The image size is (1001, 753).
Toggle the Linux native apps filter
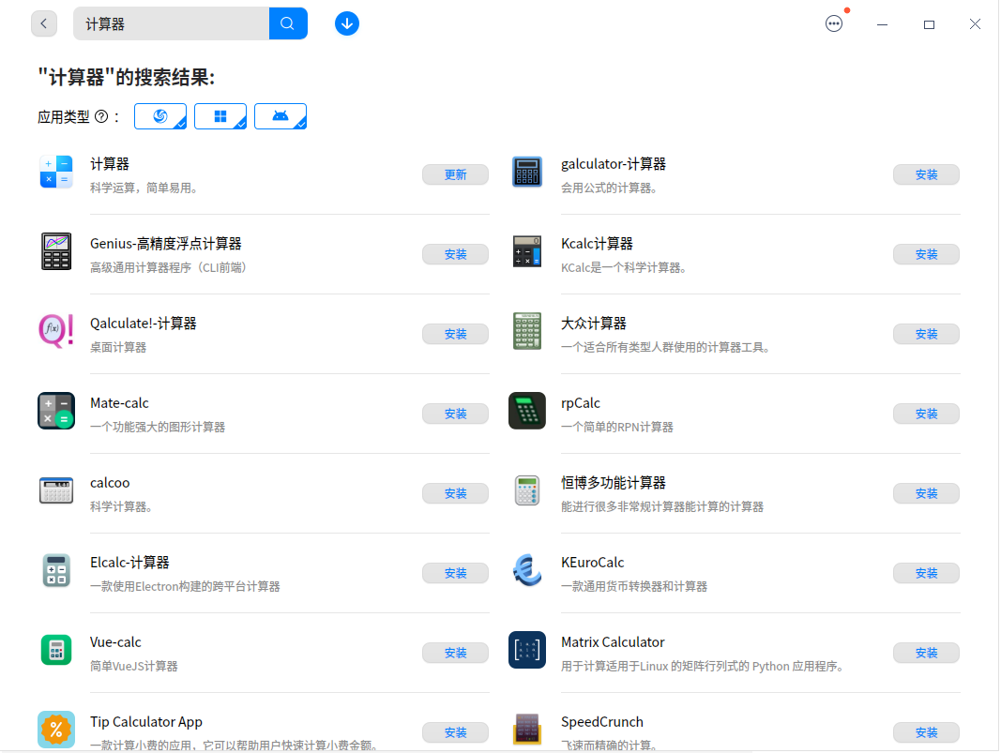click(x=159, y=115)
